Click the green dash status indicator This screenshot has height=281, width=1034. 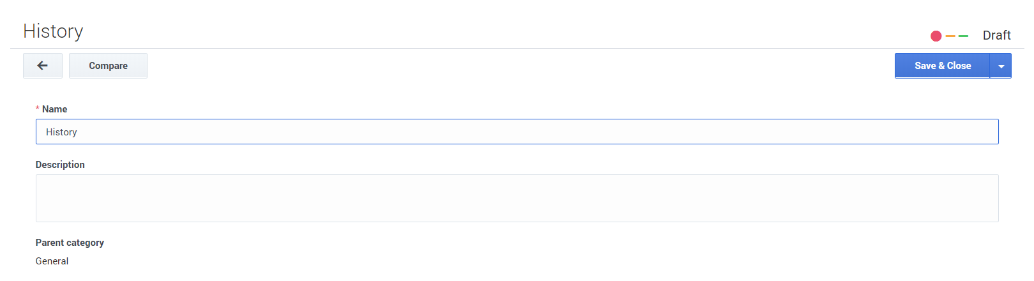pos(963,36)
